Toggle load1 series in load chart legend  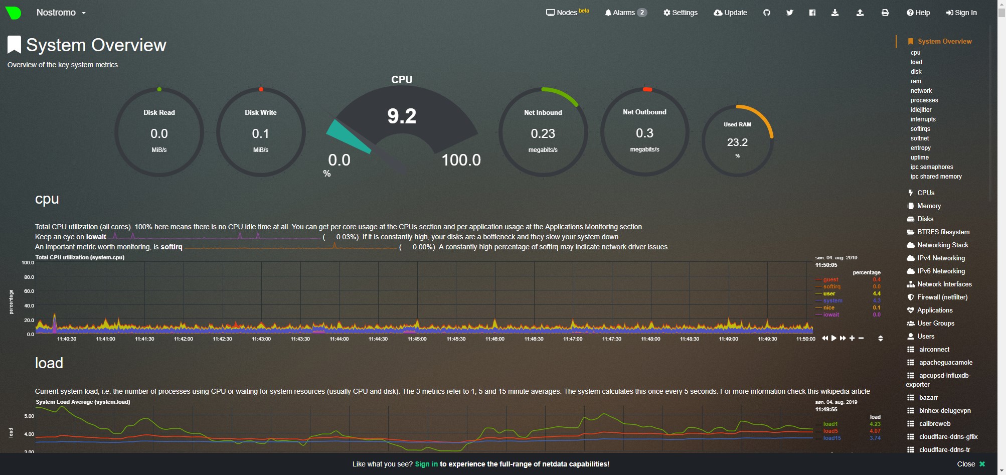830,424
